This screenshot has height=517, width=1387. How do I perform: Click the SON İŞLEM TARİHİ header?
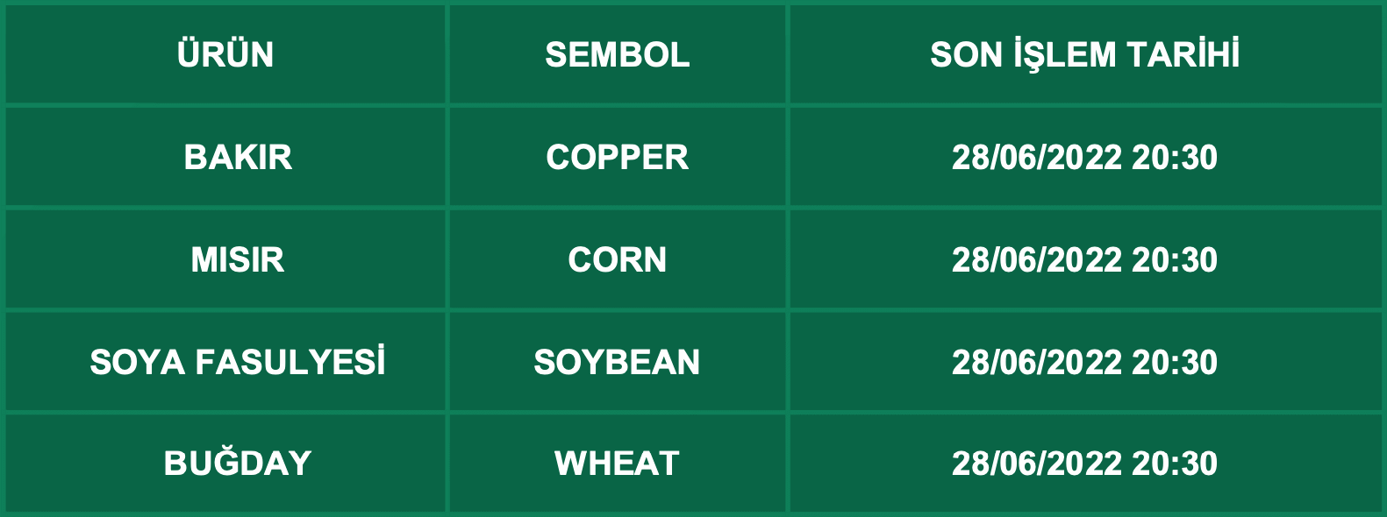(x=1084, y=54)
